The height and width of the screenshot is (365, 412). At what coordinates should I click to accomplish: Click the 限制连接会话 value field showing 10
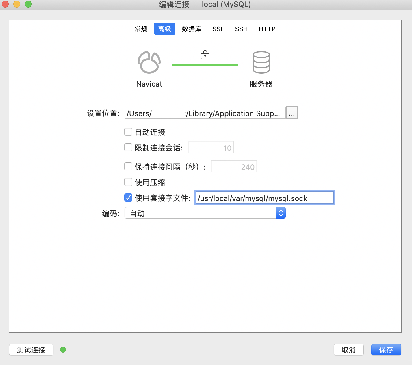click(x=211, y=148)
